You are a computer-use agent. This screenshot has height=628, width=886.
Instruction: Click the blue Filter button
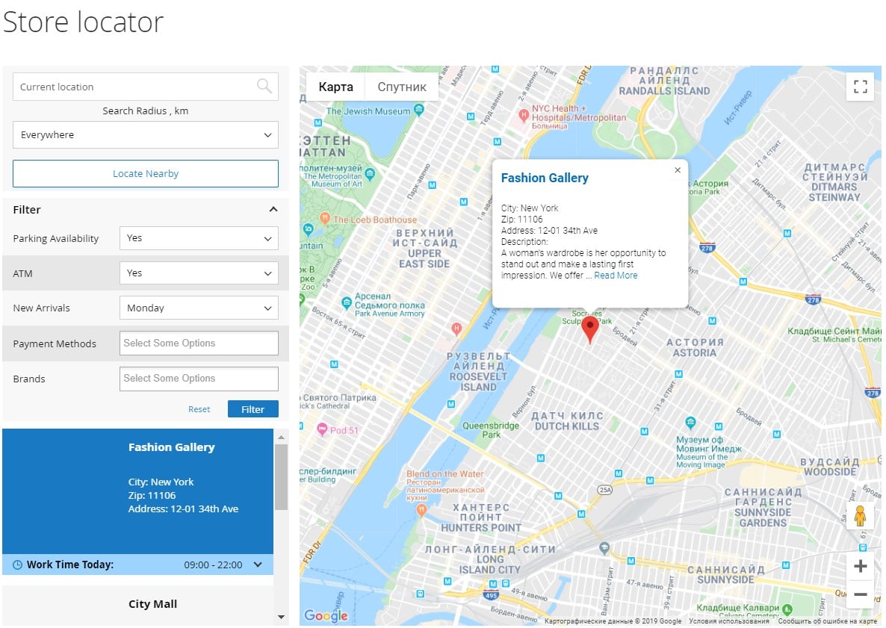253,409
